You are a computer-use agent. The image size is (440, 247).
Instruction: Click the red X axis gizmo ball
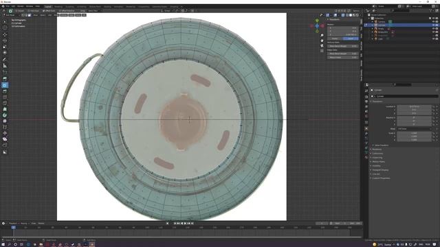322,26
